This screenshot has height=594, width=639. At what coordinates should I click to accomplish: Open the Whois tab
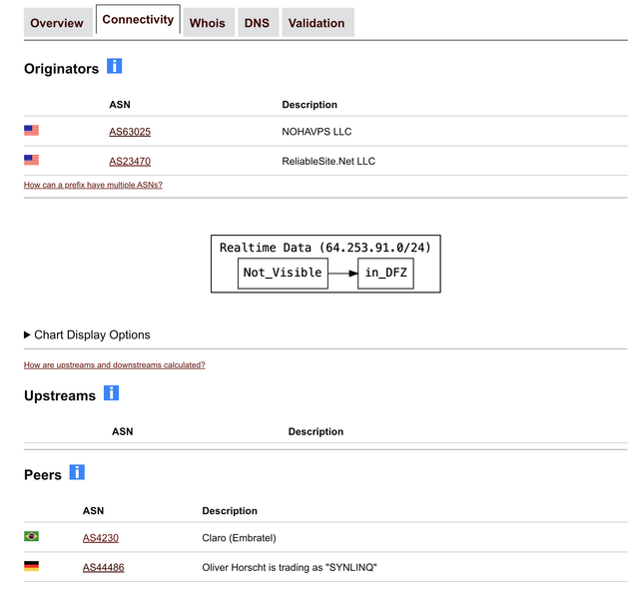pos(209,23)
